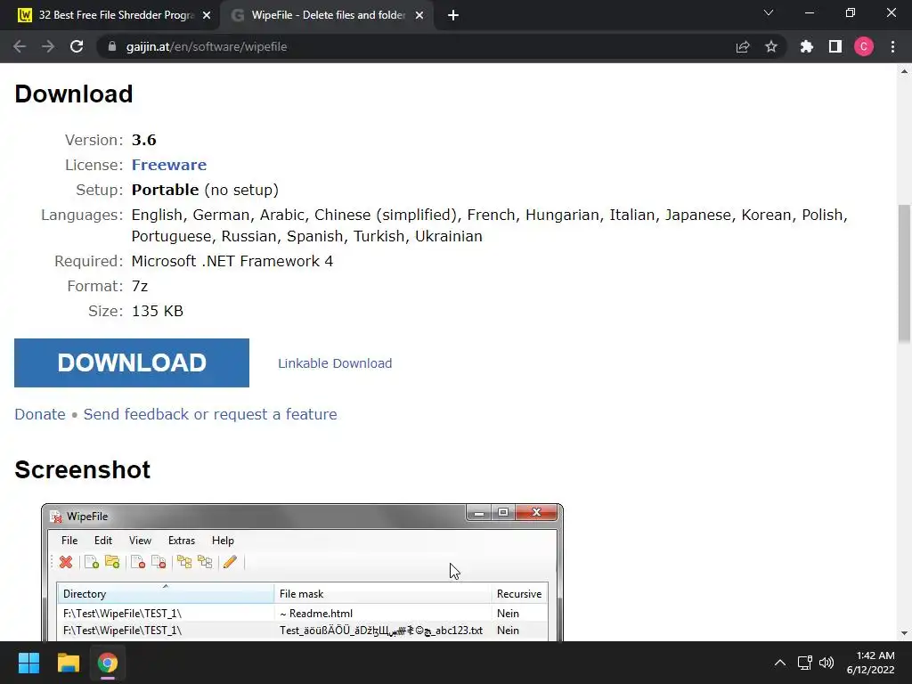Reload the current page
The width and height of the screenshot is (912, 684).
tap(77, 46)
